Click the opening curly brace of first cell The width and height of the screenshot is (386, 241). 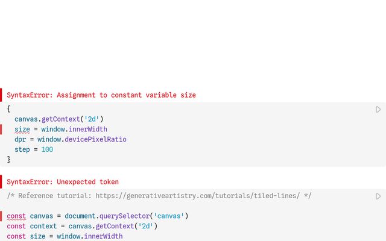coord(9,109)
